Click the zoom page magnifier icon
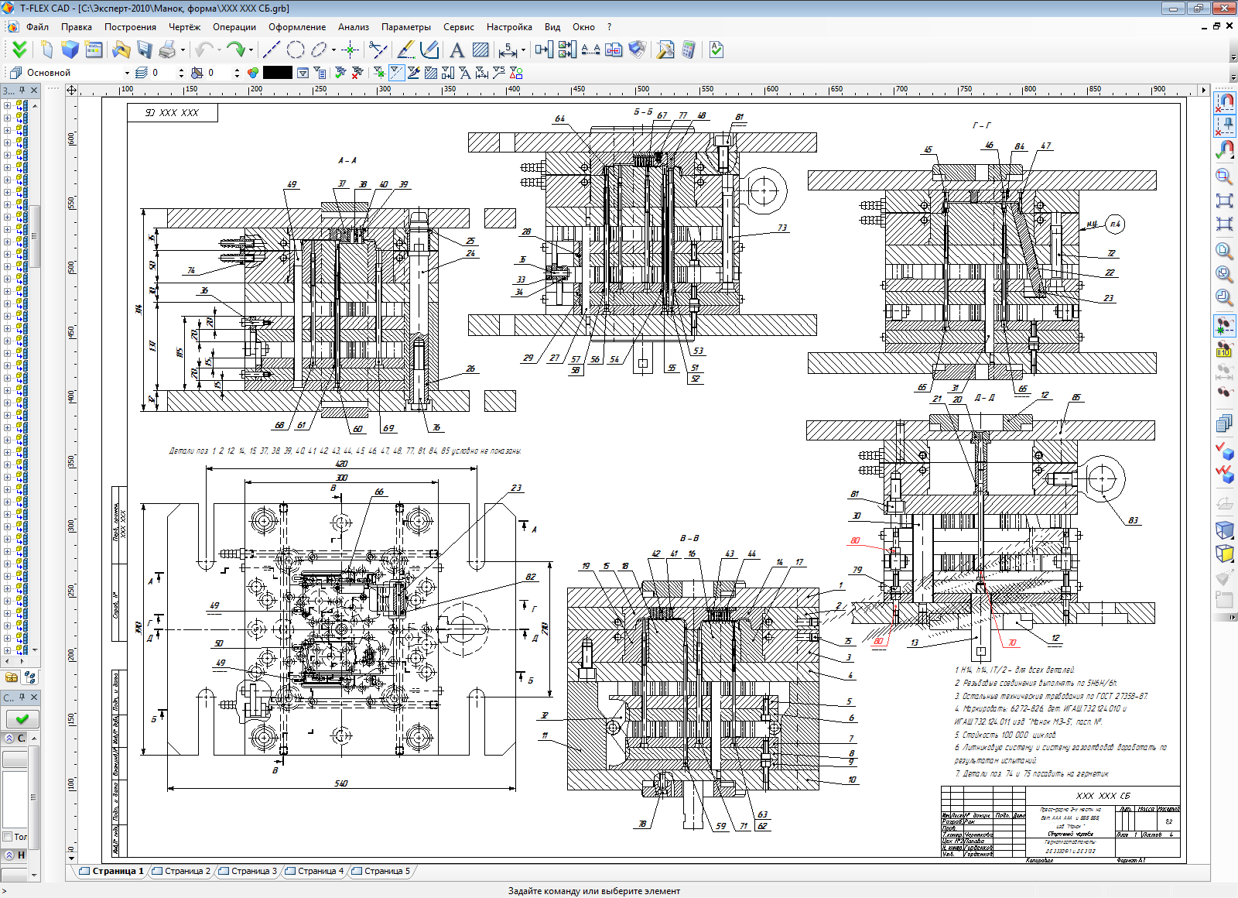1238x898 pixels. pyautogui.click(x=1224, y=250)
